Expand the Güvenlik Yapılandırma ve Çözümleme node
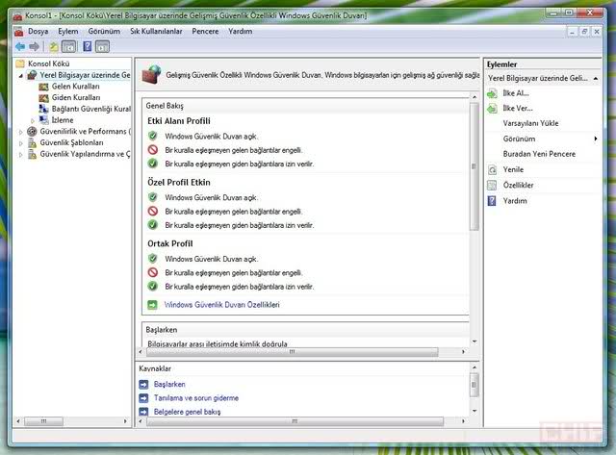This screenshot has height=455, width=616. (21, 155)
